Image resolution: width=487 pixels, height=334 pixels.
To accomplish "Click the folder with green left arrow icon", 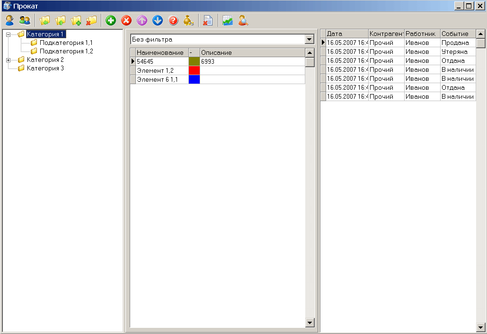I will point(44,20).
